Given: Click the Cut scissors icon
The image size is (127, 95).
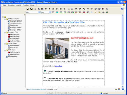Looking at the screenshot, I should coord(35,9).
